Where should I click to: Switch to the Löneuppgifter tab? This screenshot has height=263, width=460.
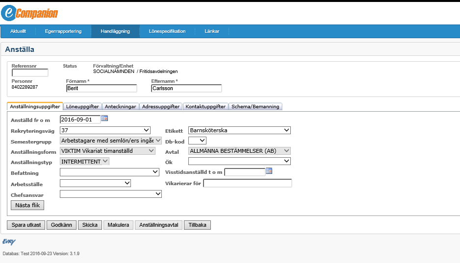point(83,106)
